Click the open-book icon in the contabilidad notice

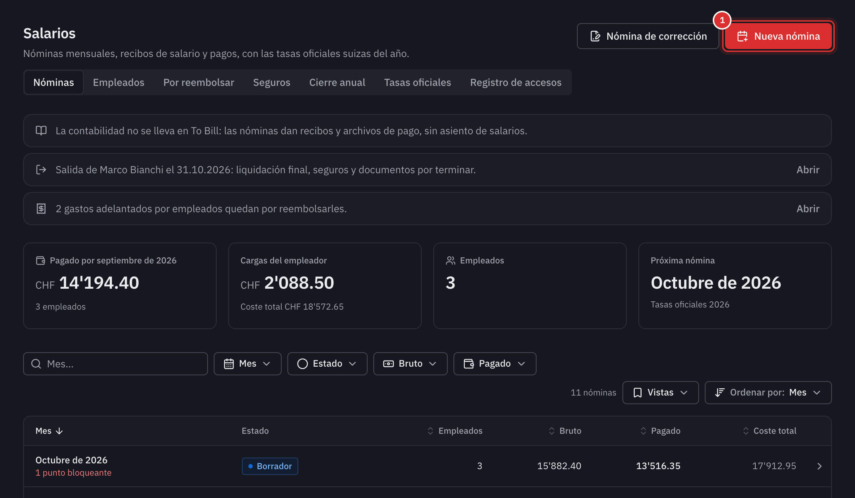click(x=41, y=131)
